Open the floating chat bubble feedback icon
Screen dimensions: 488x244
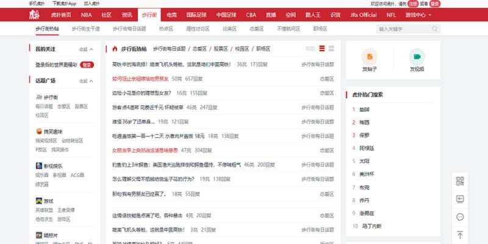tap(460, 217)
